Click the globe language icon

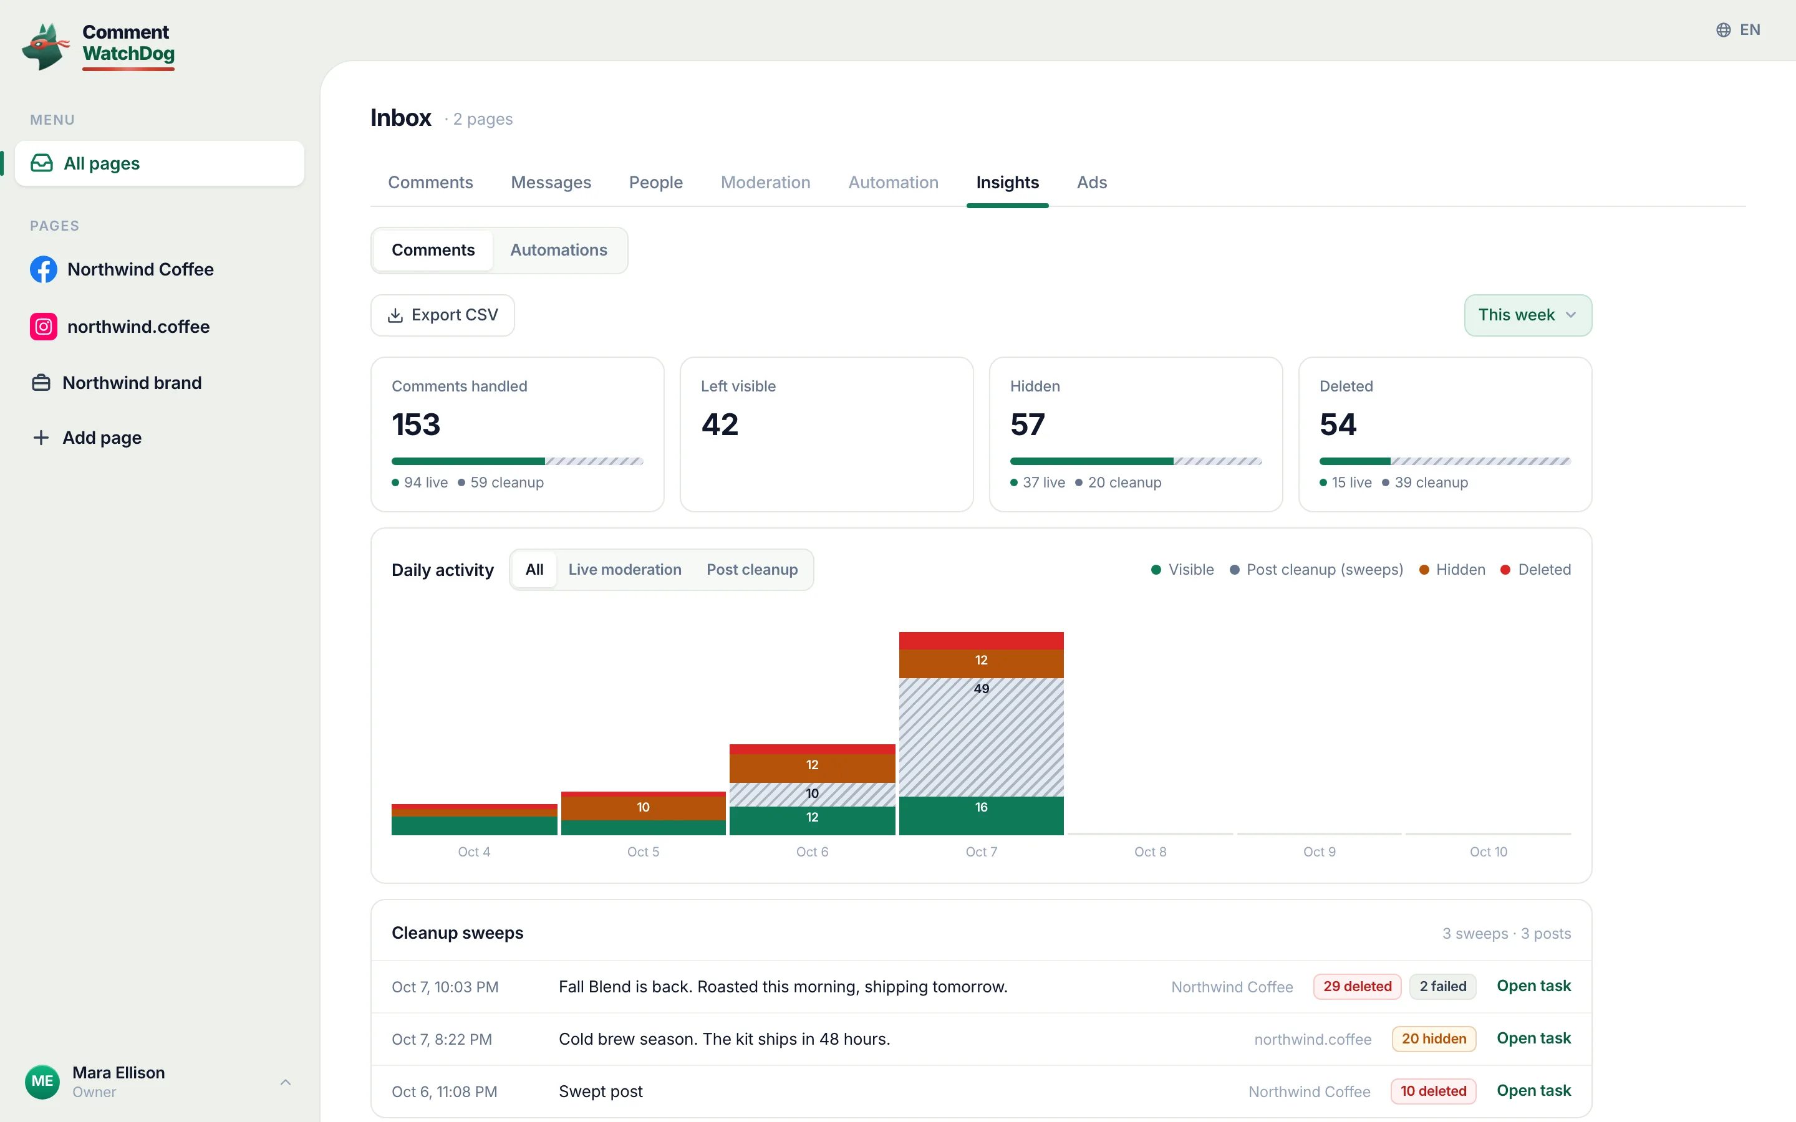coord(1723,30)
